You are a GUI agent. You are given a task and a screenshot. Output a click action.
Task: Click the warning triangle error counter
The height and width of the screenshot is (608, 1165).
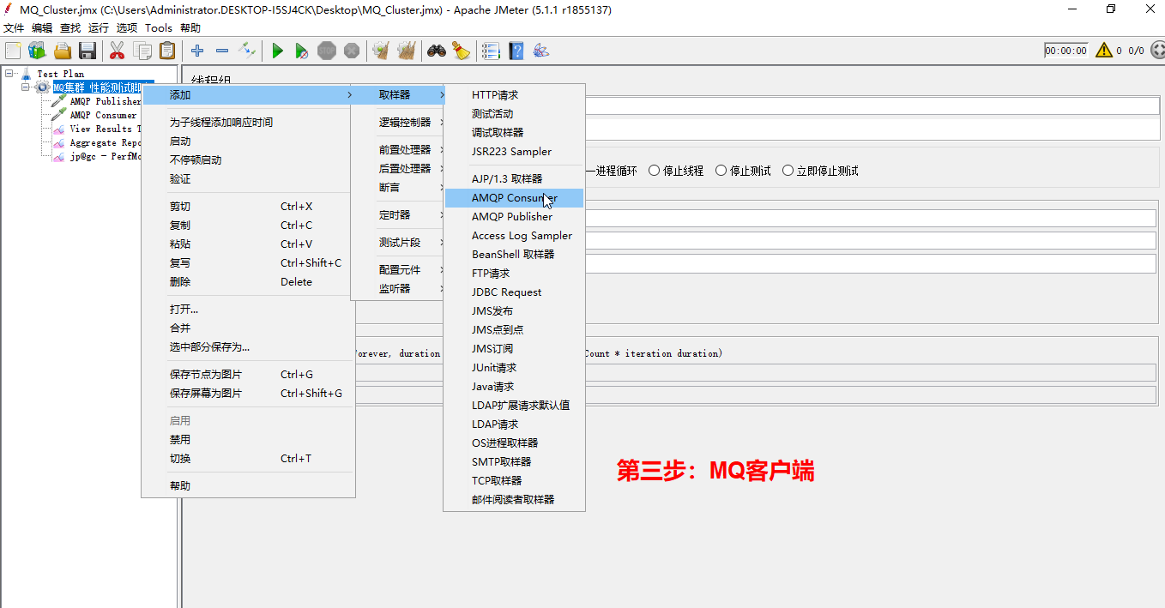(x=1104, y=50)
